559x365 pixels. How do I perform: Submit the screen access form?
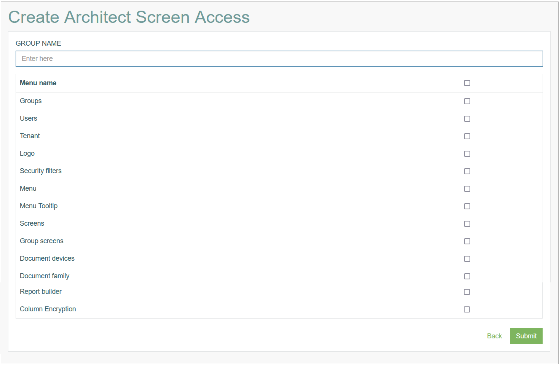526,336
